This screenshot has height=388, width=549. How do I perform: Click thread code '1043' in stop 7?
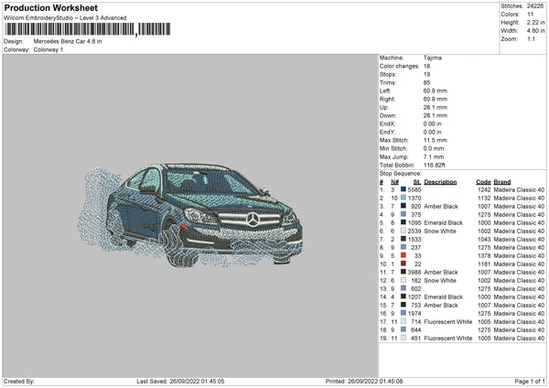click(484, 239)
